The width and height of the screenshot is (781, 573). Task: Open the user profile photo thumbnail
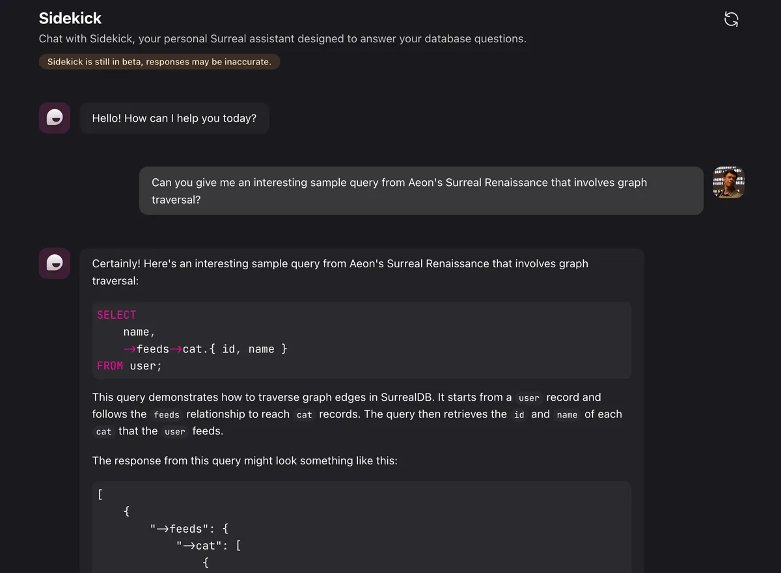(729, 182)
